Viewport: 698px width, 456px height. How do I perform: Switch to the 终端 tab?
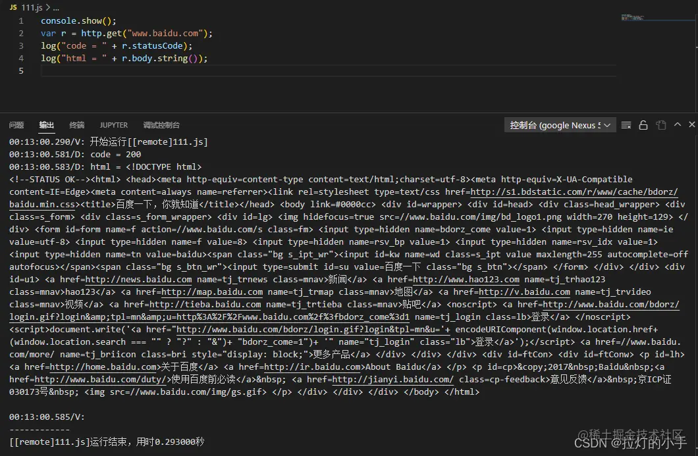(76, 125)
